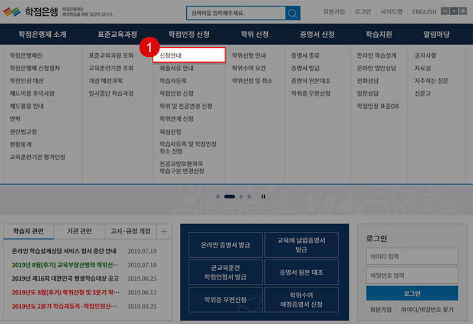Click the zoom-out minus icon at top right

(x=445, y=12)
